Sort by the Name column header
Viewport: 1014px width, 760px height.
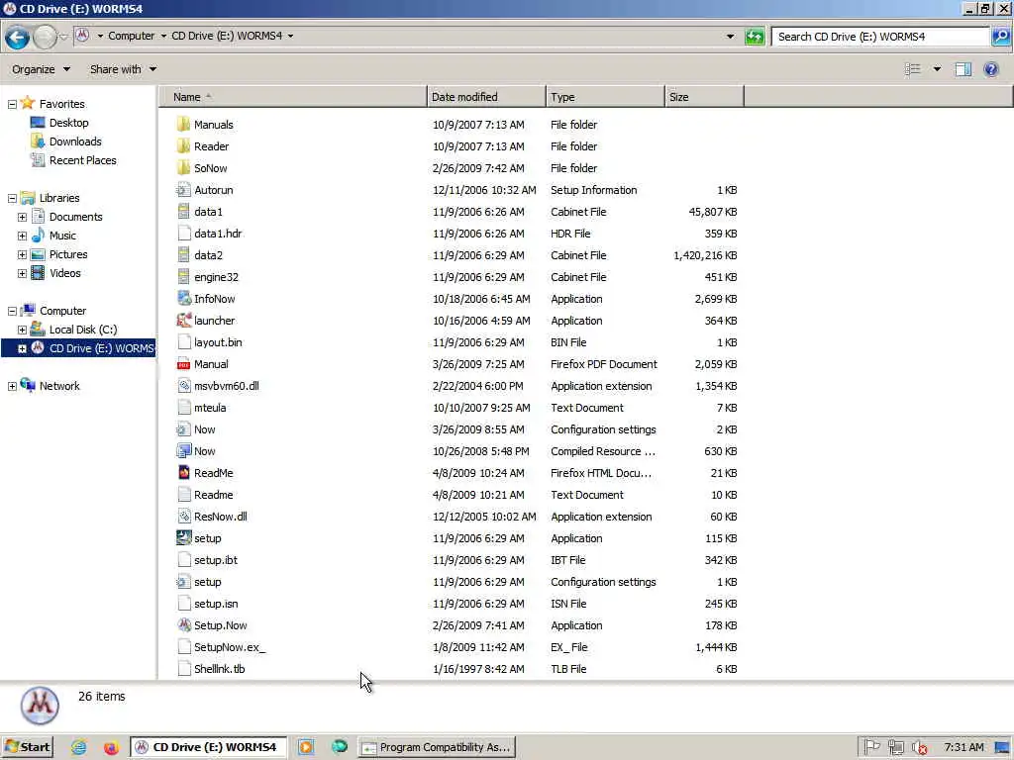click(x=292, y=97)
